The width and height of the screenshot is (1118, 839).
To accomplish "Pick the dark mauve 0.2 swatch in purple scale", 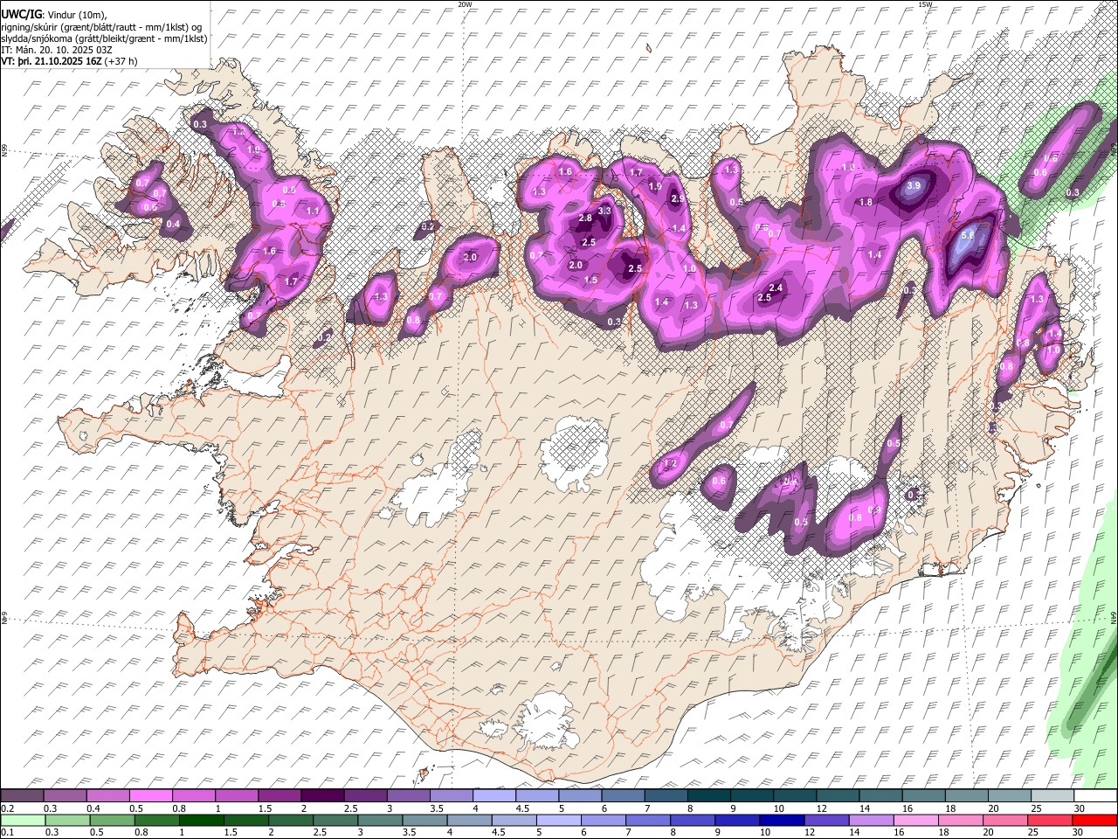I will (22, 796).
